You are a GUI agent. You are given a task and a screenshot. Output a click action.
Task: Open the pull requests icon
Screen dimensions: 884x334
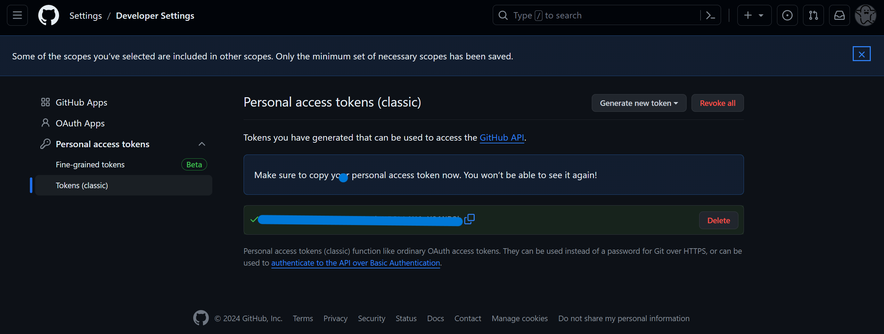pos(813,15)
